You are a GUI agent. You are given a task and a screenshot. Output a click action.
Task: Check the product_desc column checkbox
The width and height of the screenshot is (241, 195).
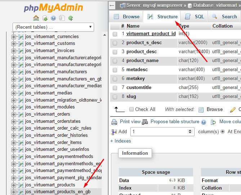tap(115, 52)
